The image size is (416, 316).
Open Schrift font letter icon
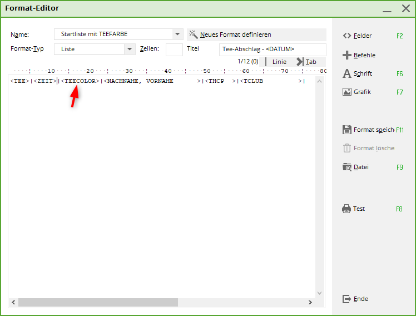(346, 73)
